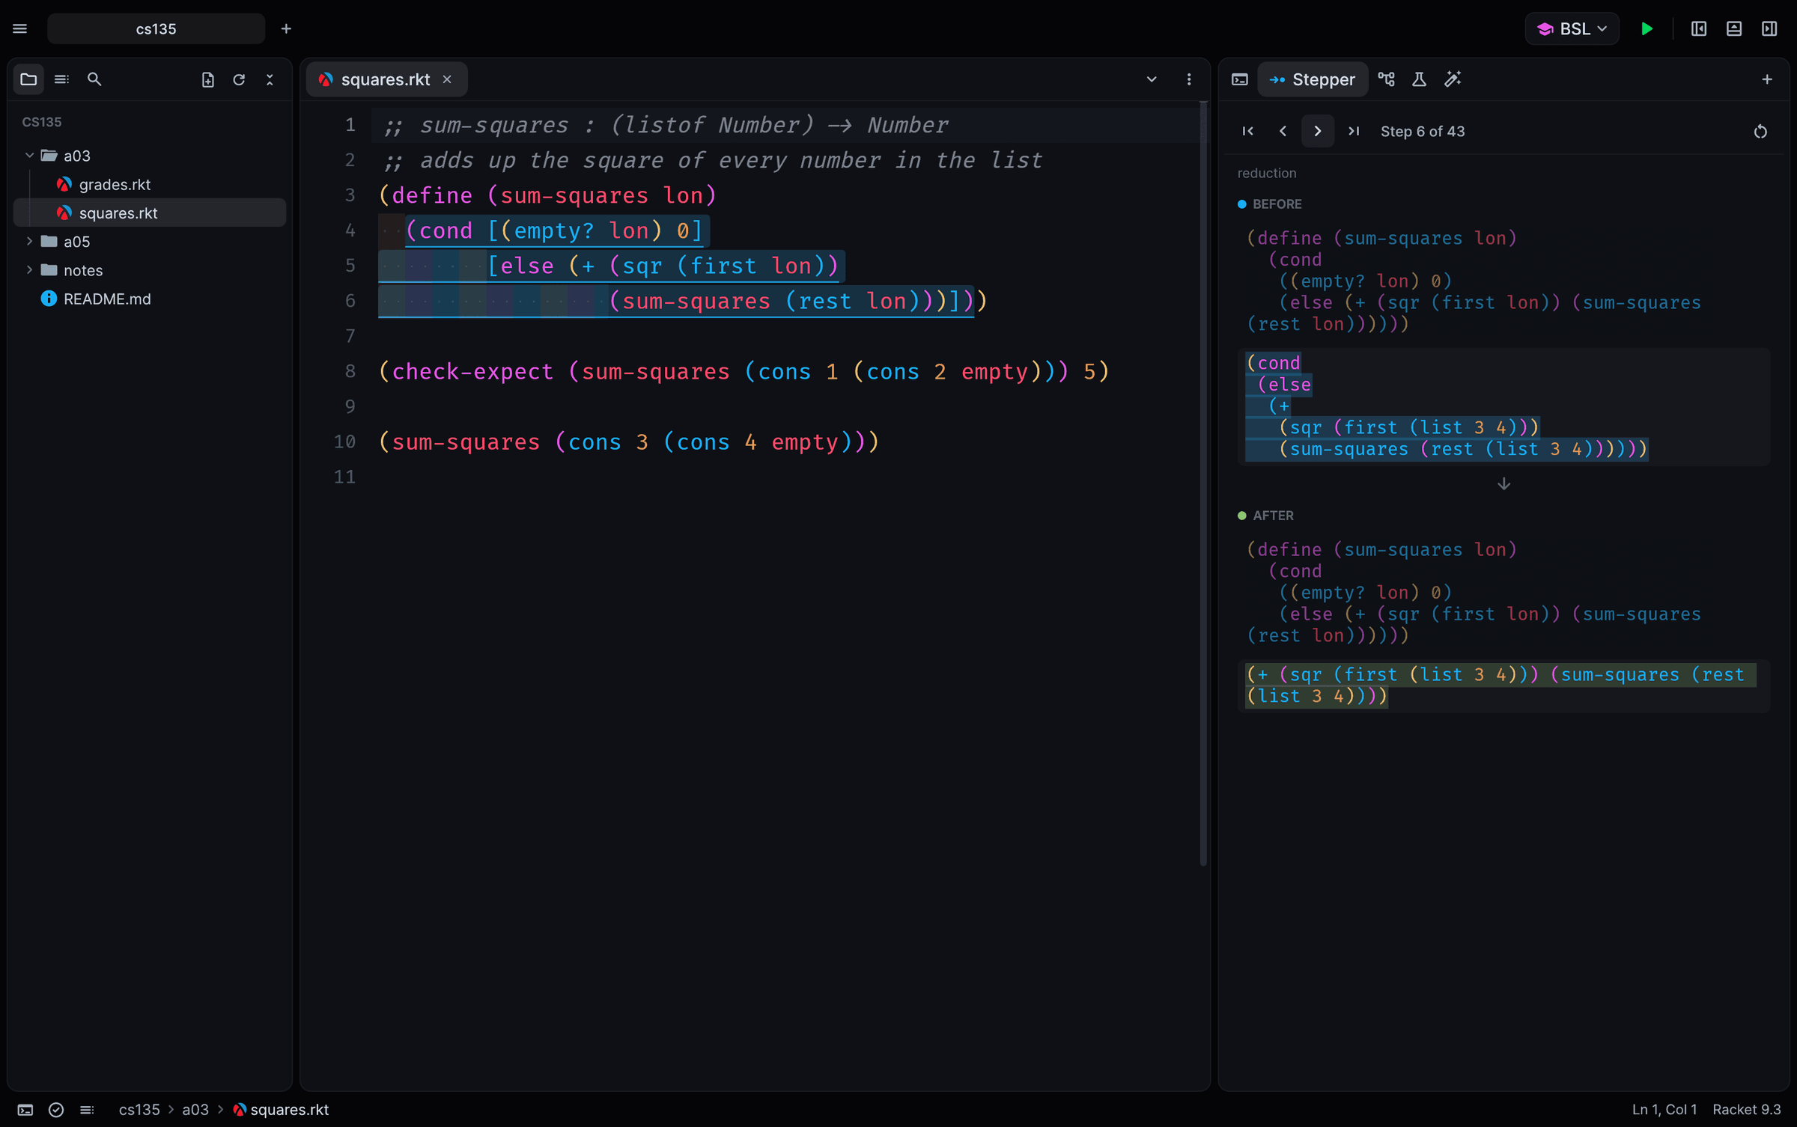
Task: Expand the a05 folder
Action: coord(30,242)
